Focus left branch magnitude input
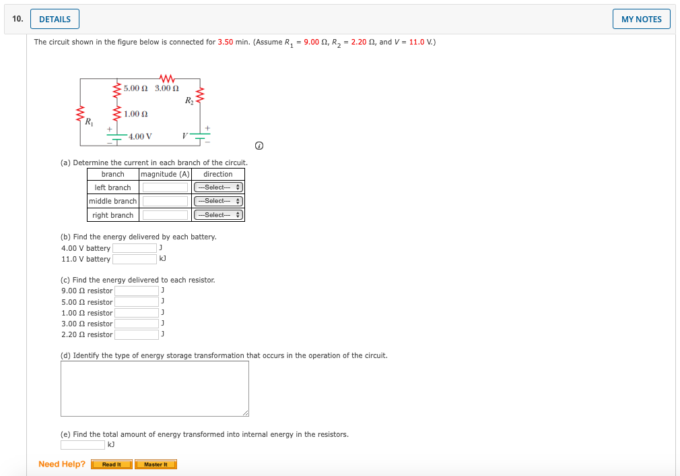 [165, 187]
